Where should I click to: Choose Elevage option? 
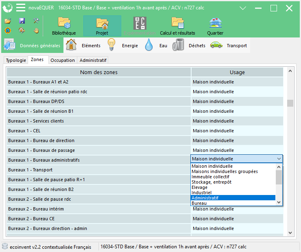click(233, 187)
